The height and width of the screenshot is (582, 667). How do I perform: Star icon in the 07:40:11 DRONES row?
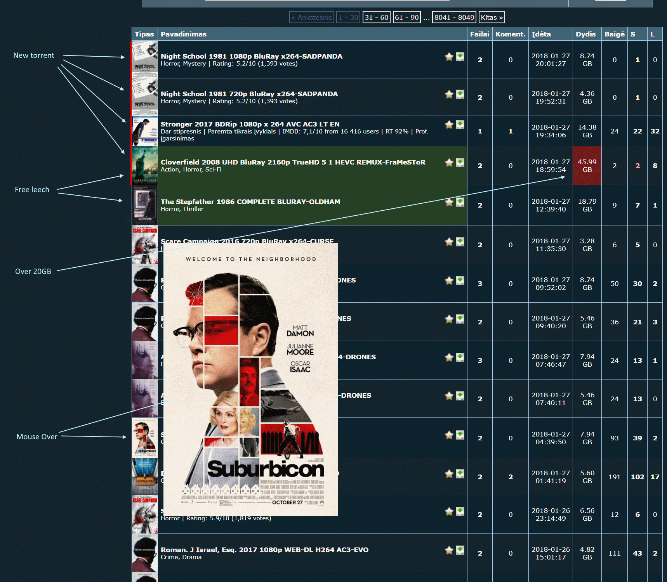coord(449,396)
